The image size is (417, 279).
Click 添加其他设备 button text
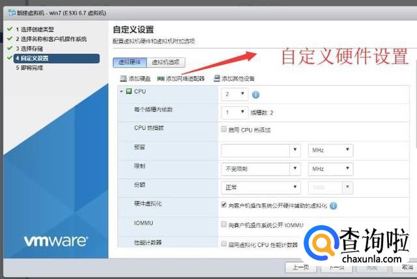point(238,79)
